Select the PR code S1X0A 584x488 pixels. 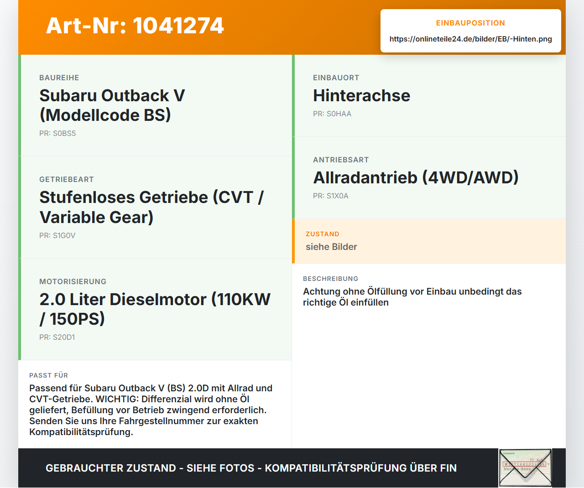(331, 196)
